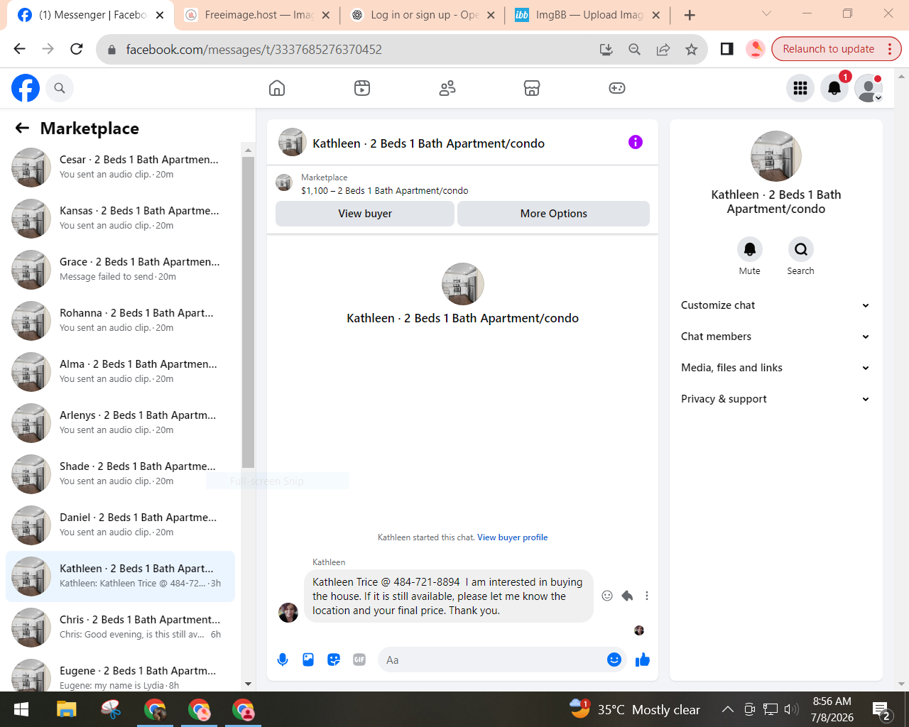Viewport: 909px width, 727px height.
Task: Open the Marketplace storefront icon
Action: tap(532, 88)
